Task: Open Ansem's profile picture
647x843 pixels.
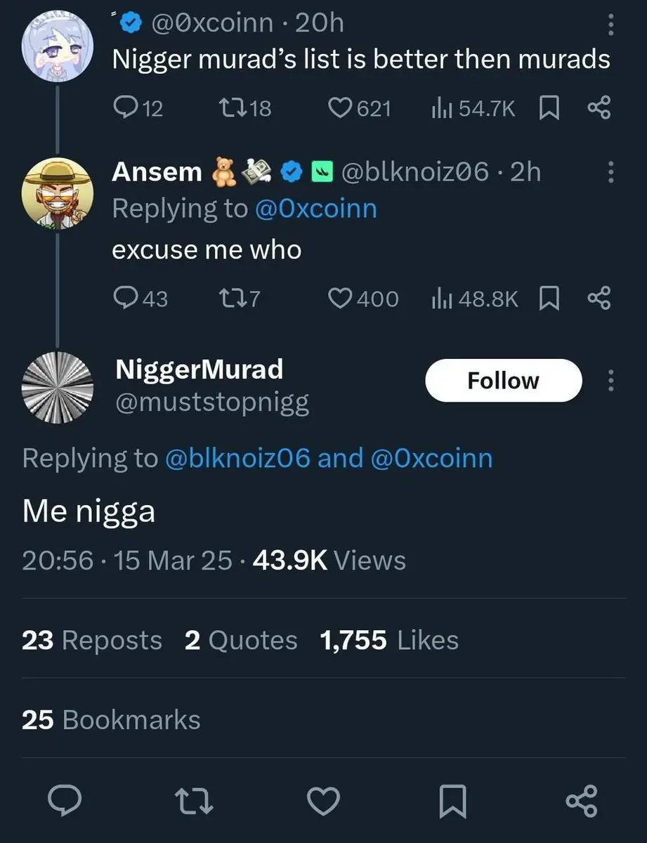Action: coord(57,191)
